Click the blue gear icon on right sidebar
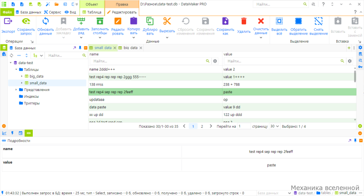 coord(360,48)
